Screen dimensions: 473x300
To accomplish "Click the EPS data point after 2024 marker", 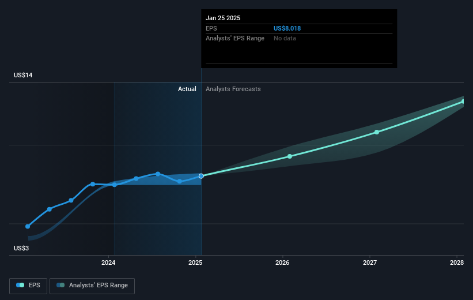I will point(136,178).
